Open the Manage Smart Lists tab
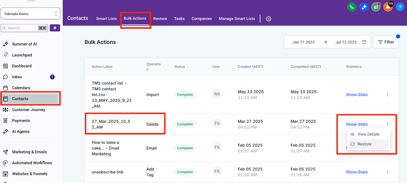Screen dimensions: 407x183 coord(237,19)
